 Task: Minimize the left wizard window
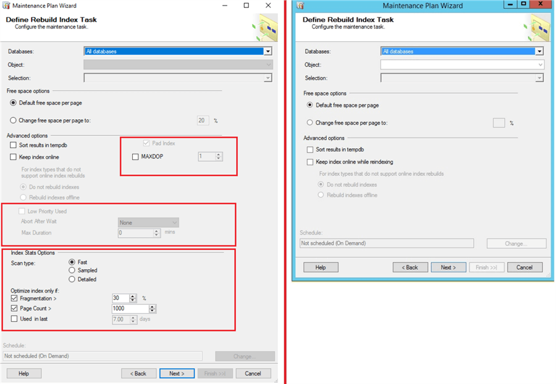[224, 6]
